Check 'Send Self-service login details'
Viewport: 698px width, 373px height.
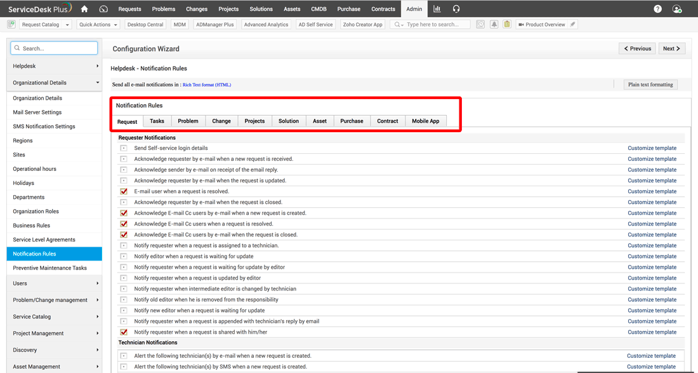click(124, 148)
